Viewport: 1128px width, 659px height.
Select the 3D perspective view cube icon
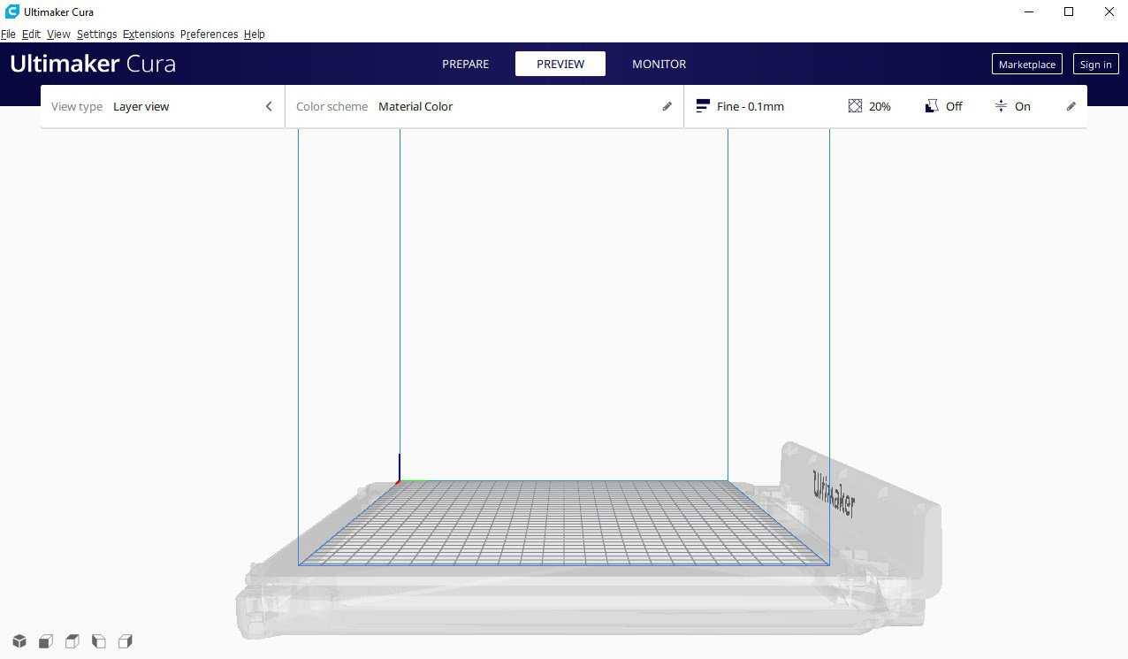19,640
